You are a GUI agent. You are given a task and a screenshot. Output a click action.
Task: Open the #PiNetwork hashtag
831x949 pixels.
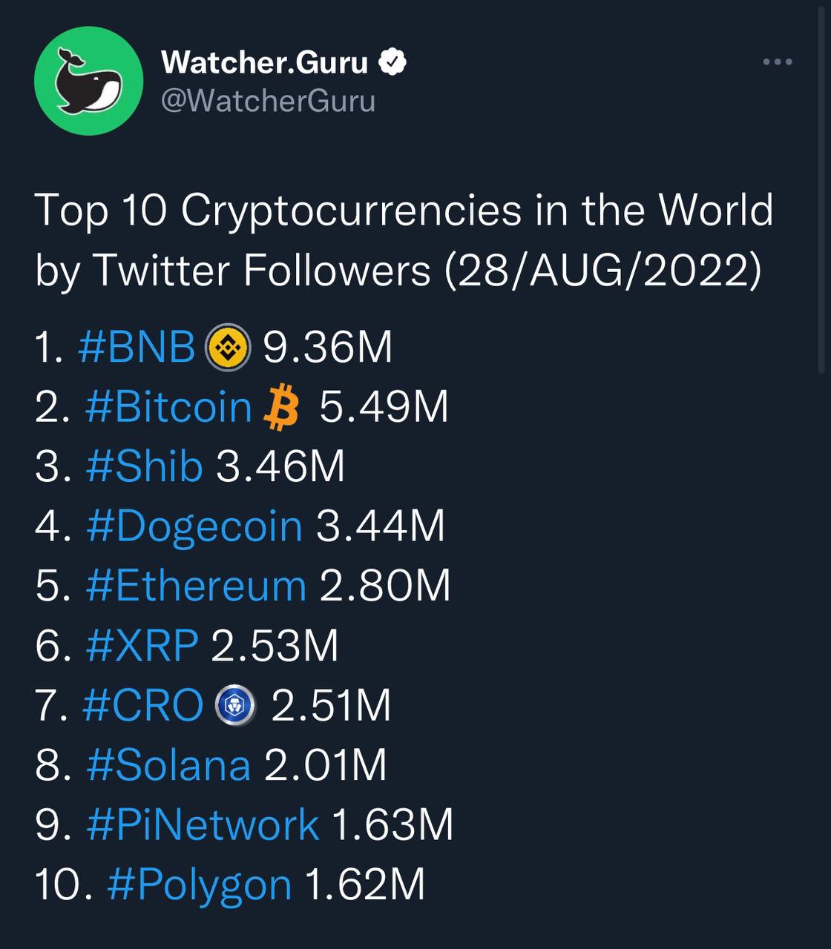coord(203,824)
